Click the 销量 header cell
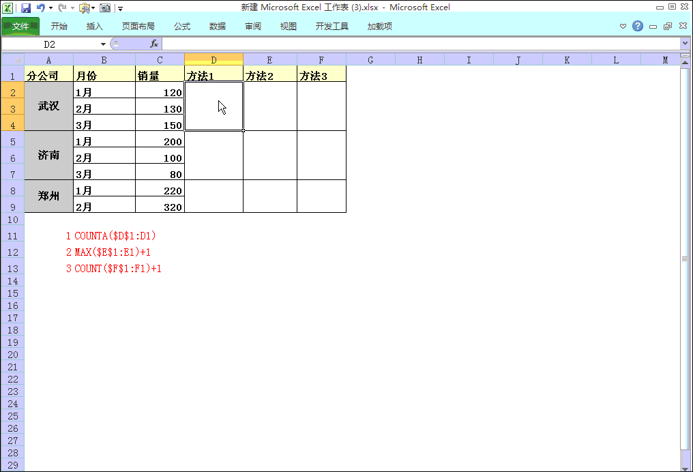This screenshot has height=472, width=693. click(160, 74)
